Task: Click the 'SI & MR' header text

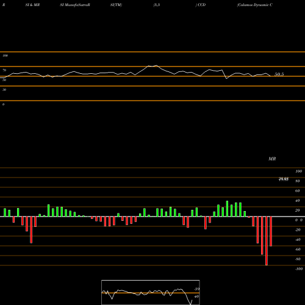Action: (x=32, y=5)
